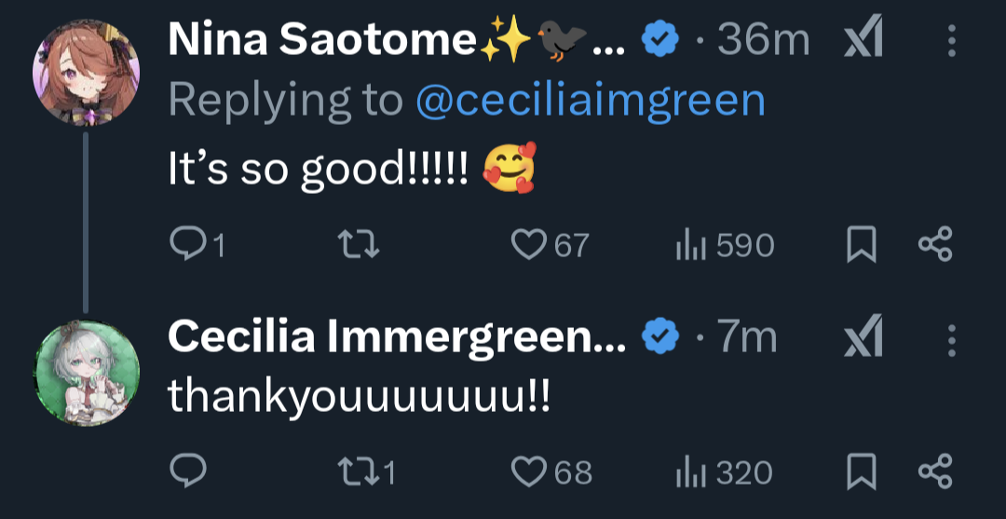View analytics for Nina's tweet with 590 views
Screen dimensions: 1006x519
click(x=688, y=244)
